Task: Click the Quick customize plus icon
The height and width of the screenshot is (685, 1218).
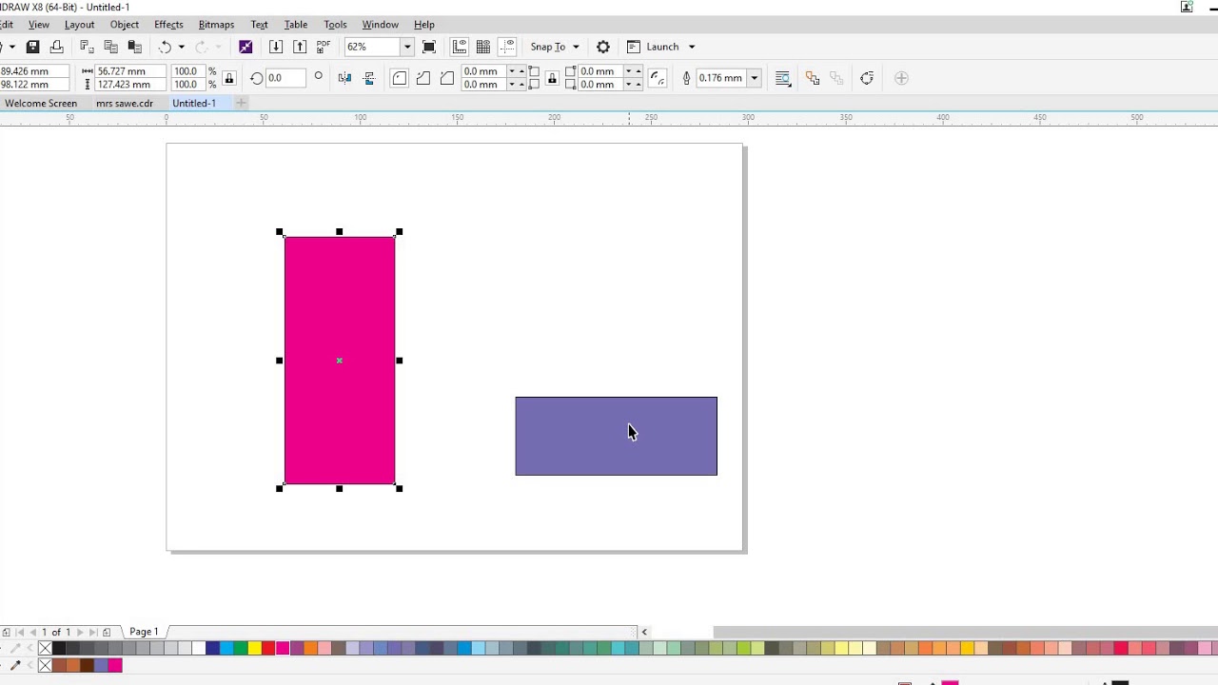Action: pos(901,78)
